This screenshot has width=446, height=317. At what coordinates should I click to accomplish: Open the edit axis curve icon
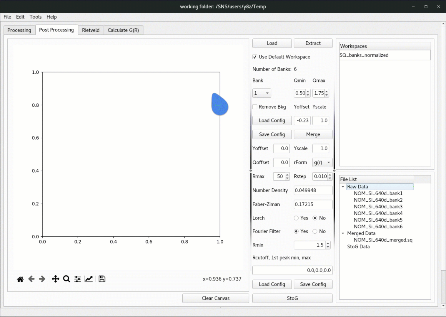click(x=89, y=279)
